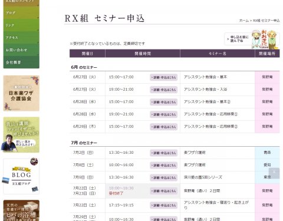Open the 青山講師 advisor banner
Viewport: 283px width, 221px height.
tap(21, 135)
